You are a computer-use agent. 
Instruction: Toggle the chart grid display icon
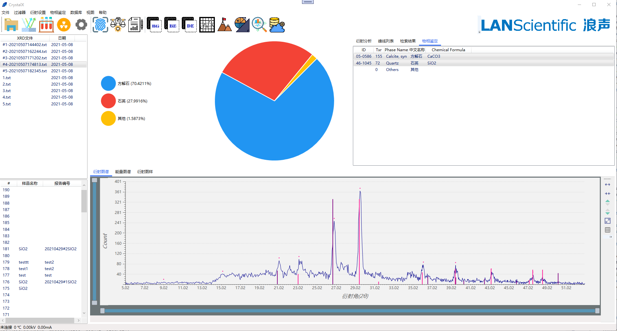point(608,230)
